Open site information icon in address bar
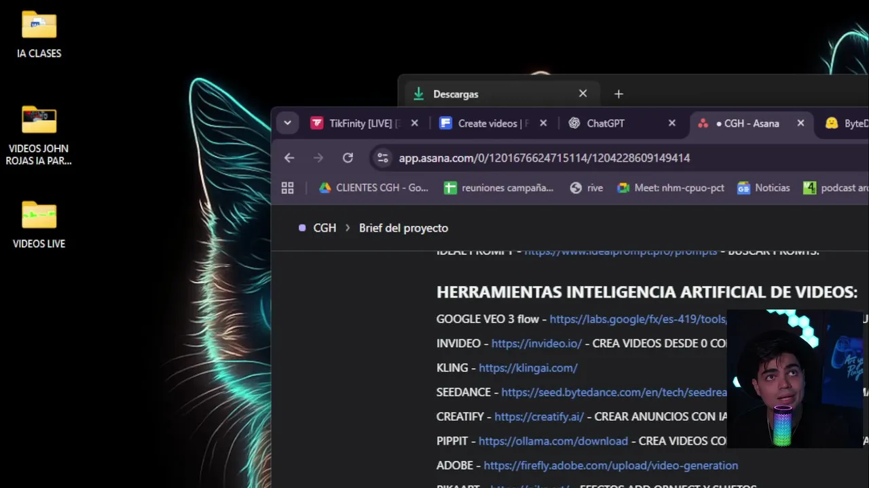The image size is (869, 488). [x=383, y=158]
